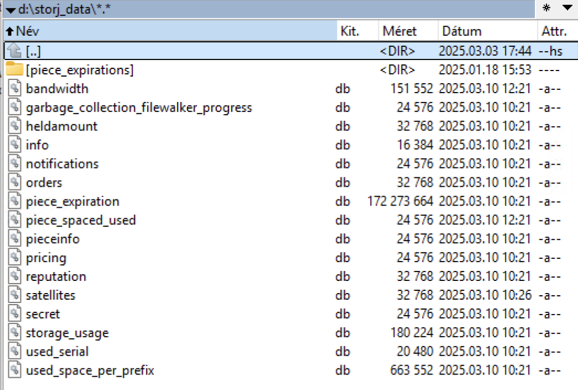Open the directory path dropdown arrow
The image size is (578, 390).
point(10,10)
